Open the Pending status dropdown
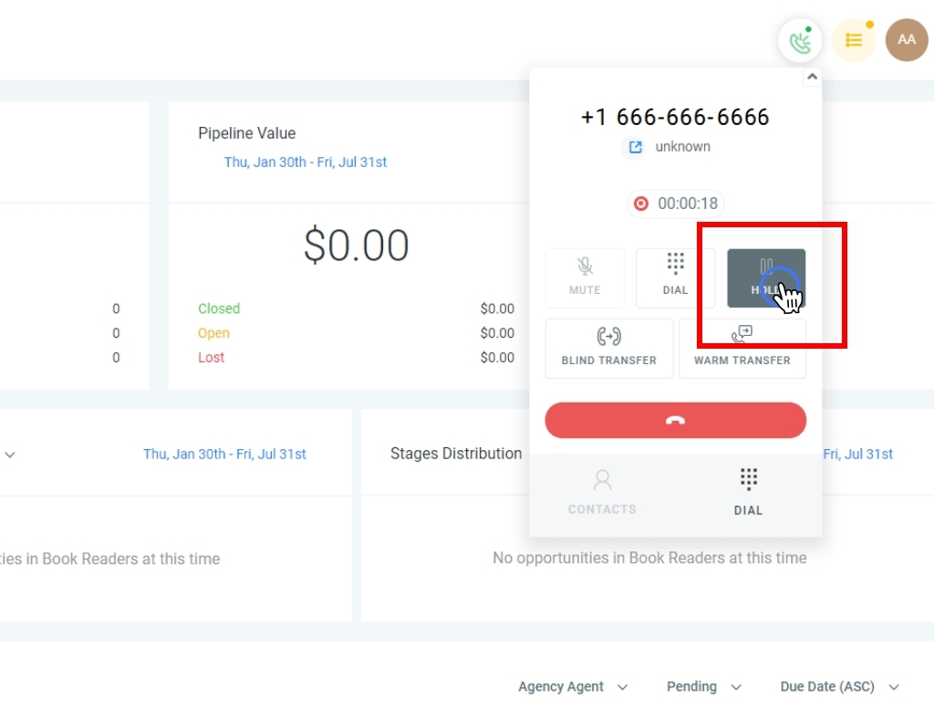 704,686
